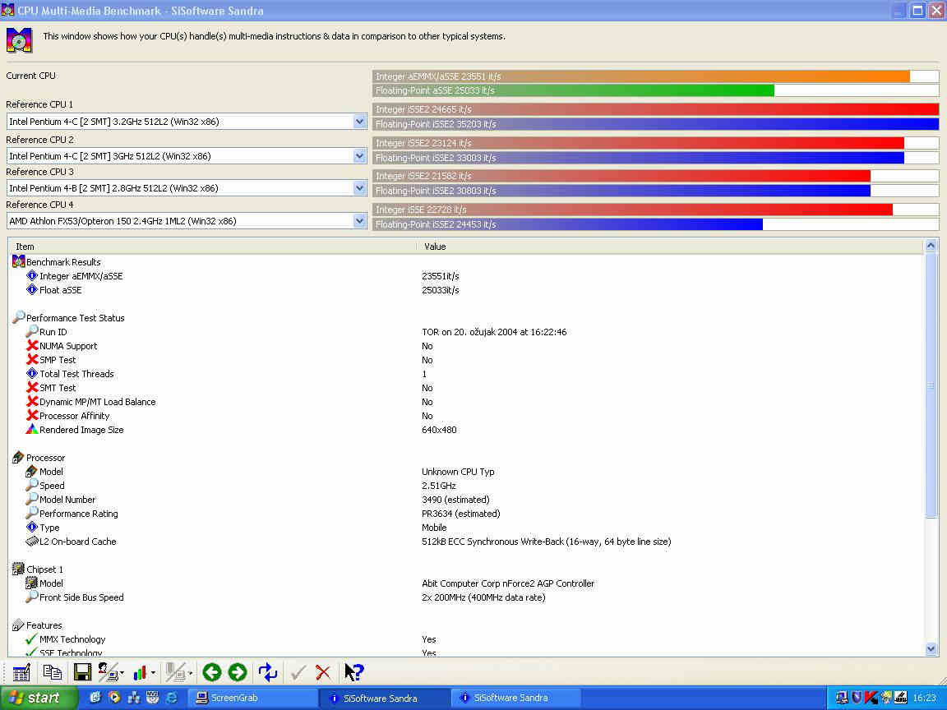This screenshot has width=947, height=710.
Task: Expand the Reference CPU 2 combo box
Action: click(359, 156)
